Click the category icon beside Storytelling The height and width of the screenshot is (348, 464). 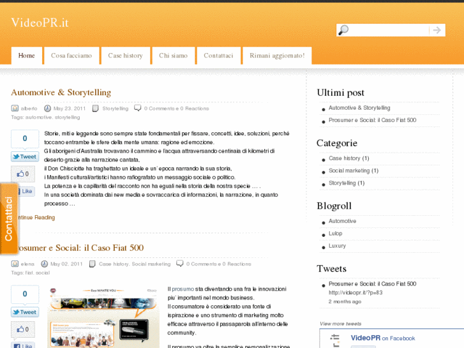tap(95, 109)
